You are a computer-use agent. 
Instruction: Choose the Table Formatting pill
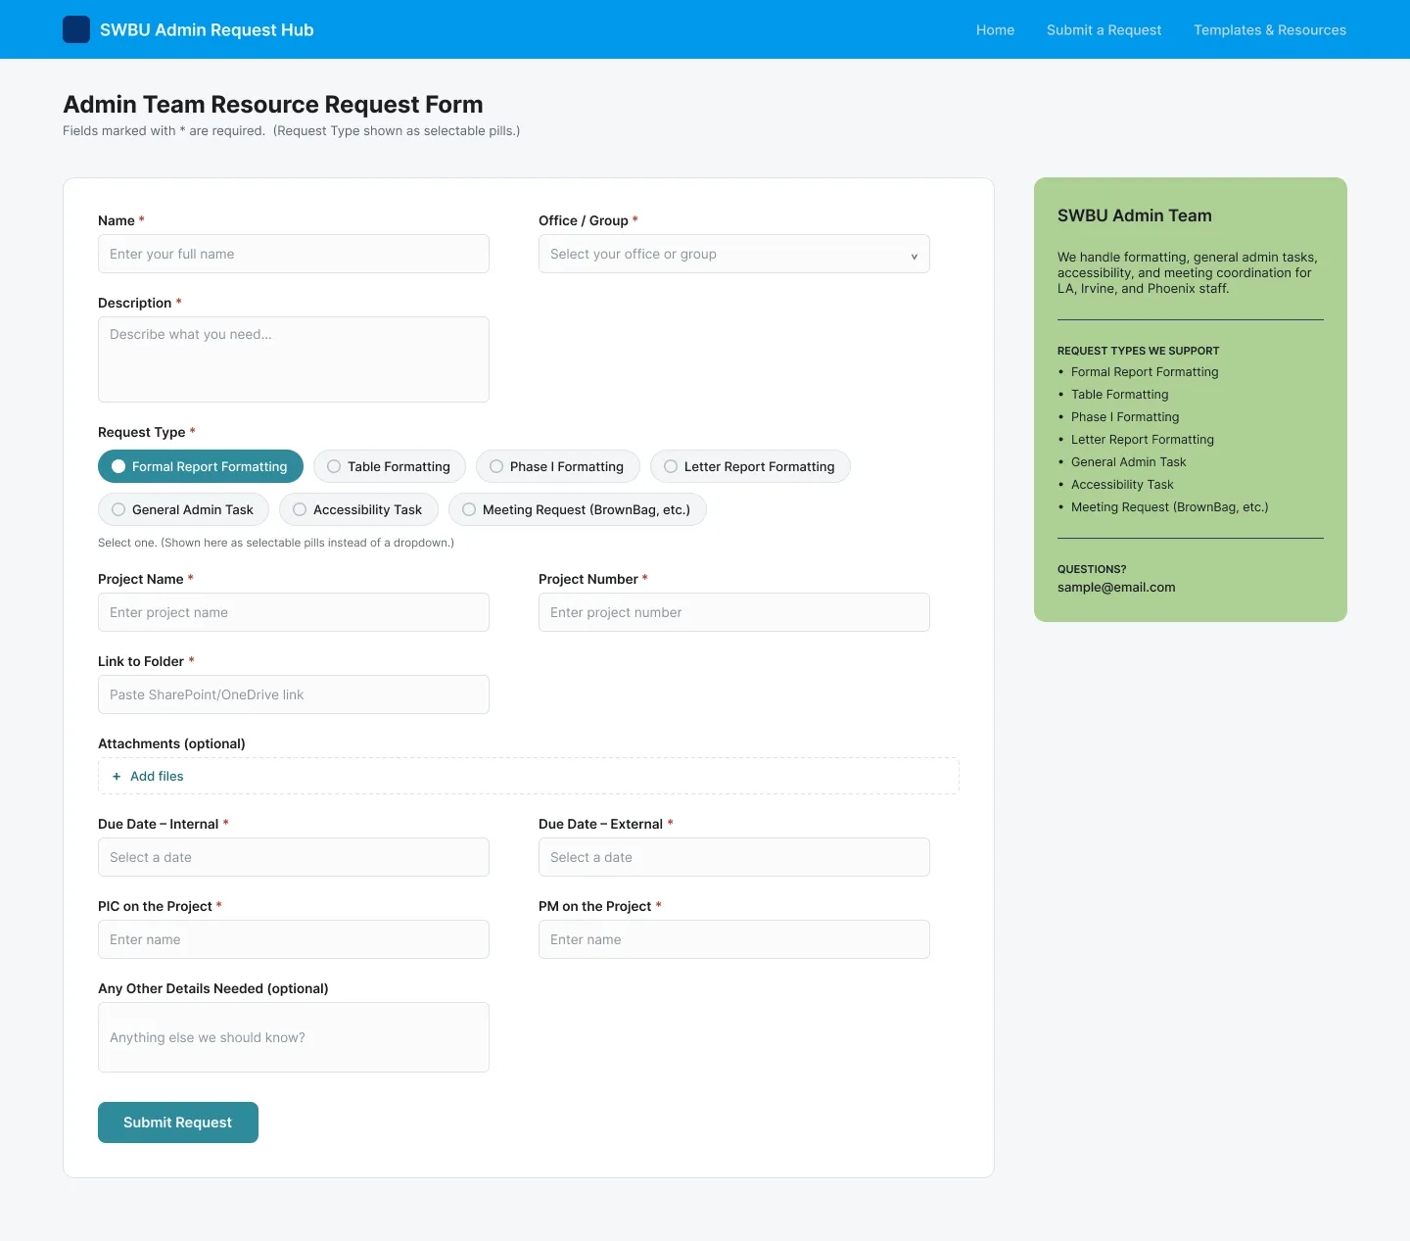tap(390, 466)
